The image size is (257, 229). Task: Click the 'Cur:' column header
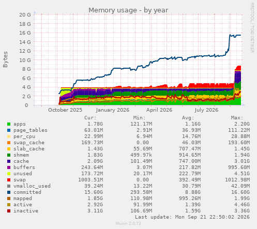click(x=90, y=118)
